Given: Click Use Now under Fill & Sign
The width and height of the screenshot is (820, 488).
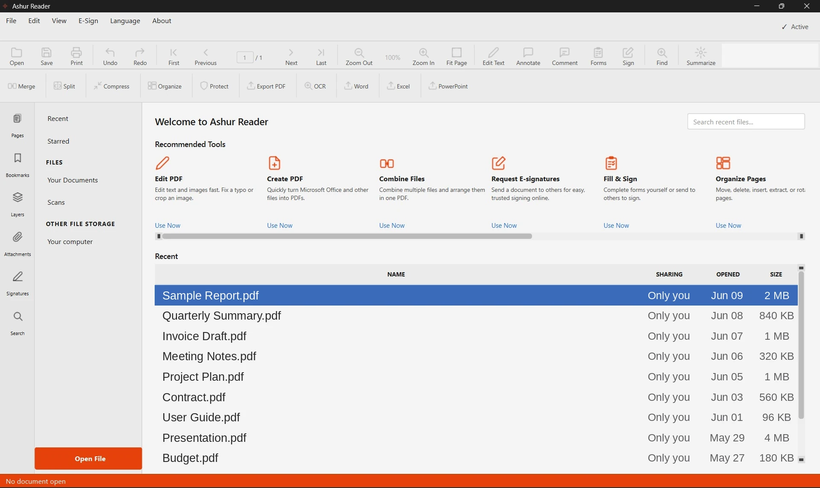Looking at the screenshot, I should point(616,225).
